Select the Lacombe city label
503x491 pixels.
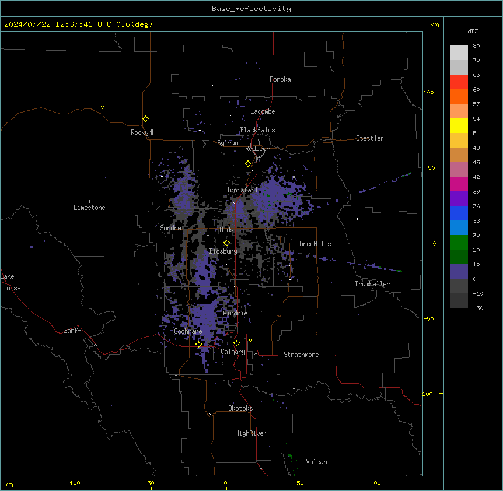[x=263, y=111]
